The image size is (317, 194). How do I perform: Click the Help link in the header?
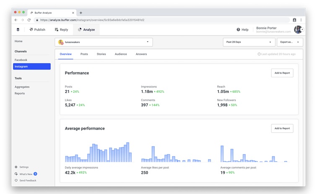tap(243, 30)
